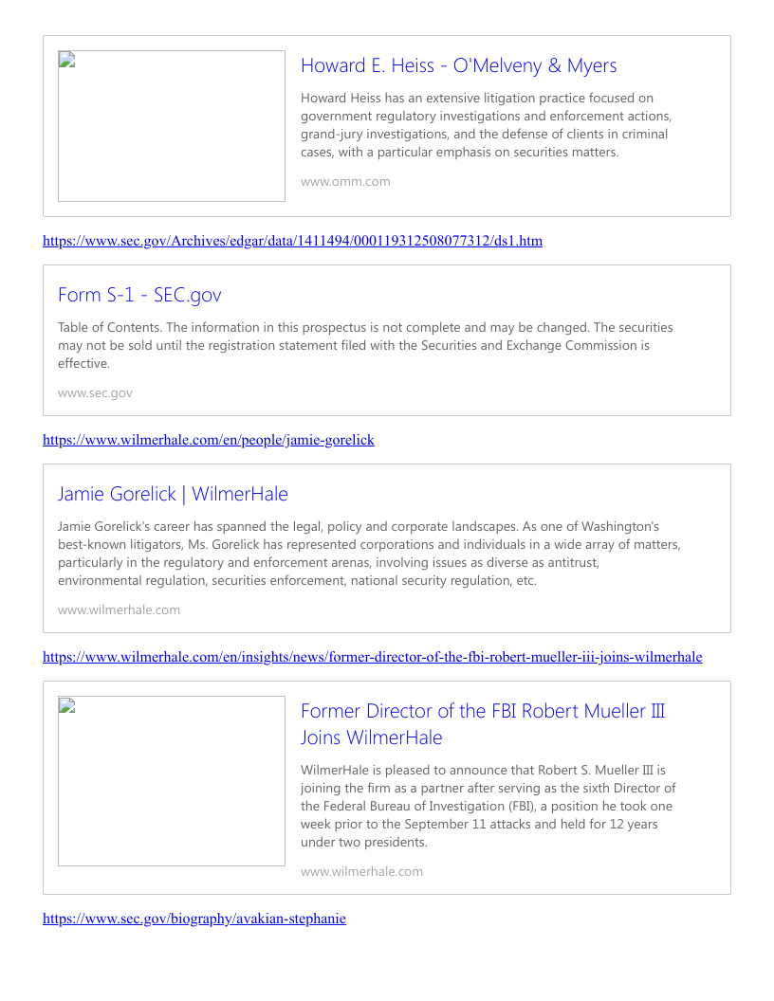Click the broken image icon in Robert Mueller card

point(66,705)
